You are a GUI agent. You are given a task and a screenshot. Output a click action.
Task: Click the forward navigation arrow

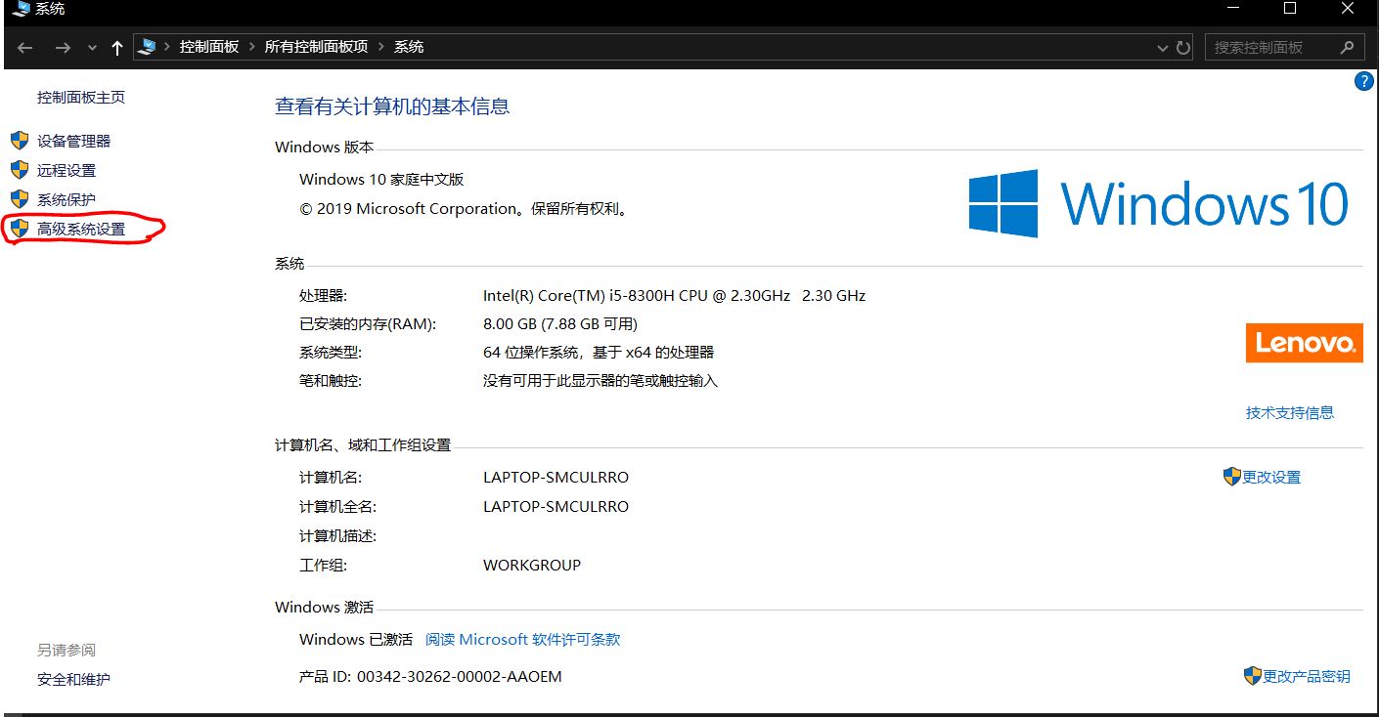pos(64,47)
